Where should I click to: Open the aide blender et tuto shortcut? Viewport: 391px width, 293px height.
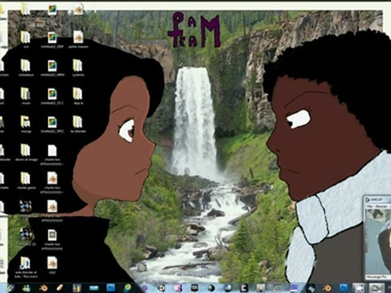(26, 267)
